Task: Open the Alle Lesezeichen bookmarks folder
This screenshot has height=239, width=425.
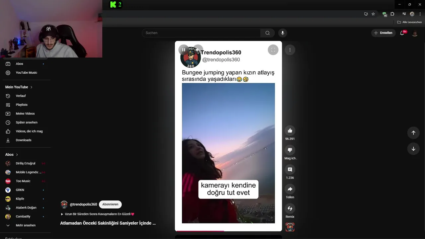Action: tap(409, 22)
